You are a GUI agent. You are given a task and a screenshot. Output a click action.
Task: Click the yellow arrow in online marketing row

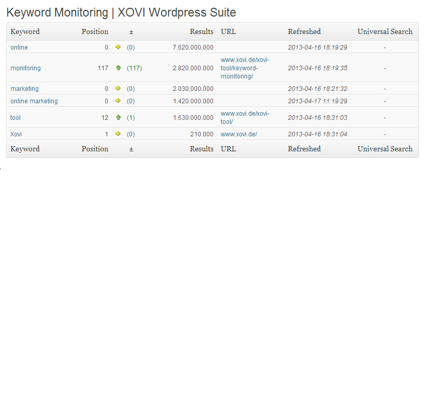coord(118,101)
